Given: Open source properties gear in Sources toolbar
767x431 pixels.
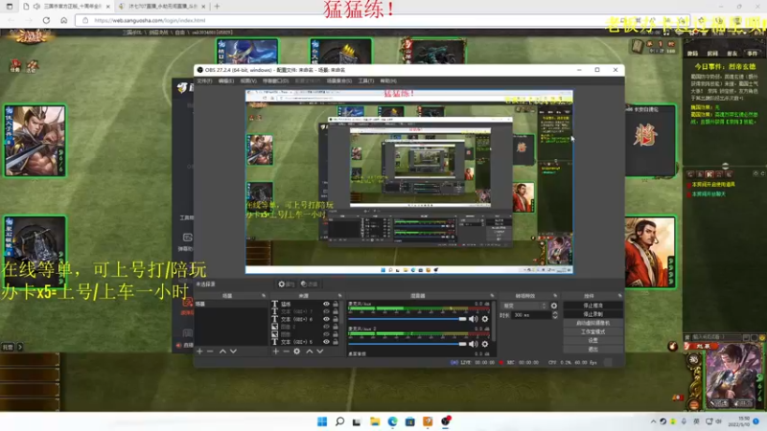Looking at the screenshot, I should [297, 351].
